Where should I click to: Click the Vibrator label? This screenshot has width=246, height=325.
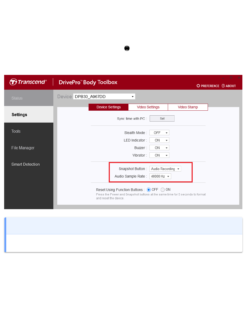coord(140,155)
